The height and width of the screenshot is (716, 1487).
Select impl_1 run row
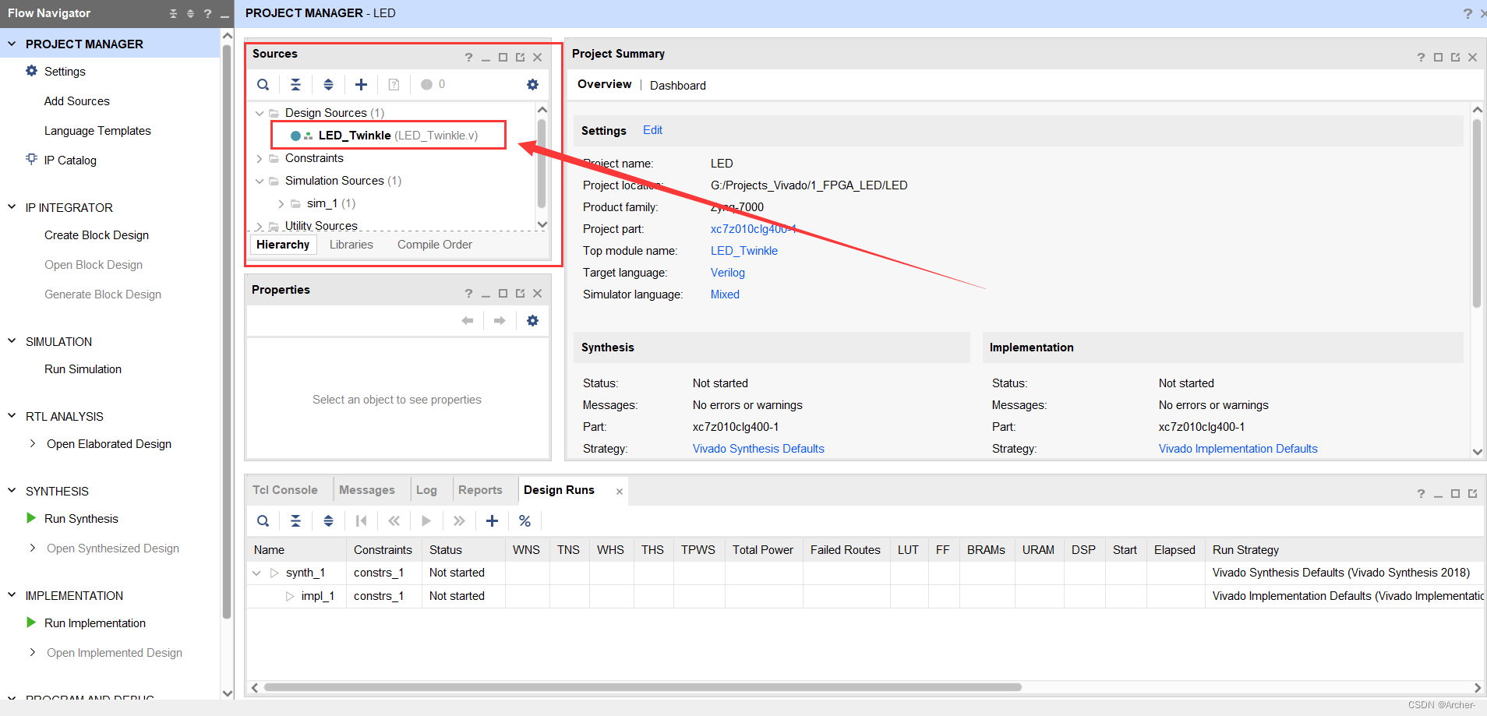[x=865, y=596]
